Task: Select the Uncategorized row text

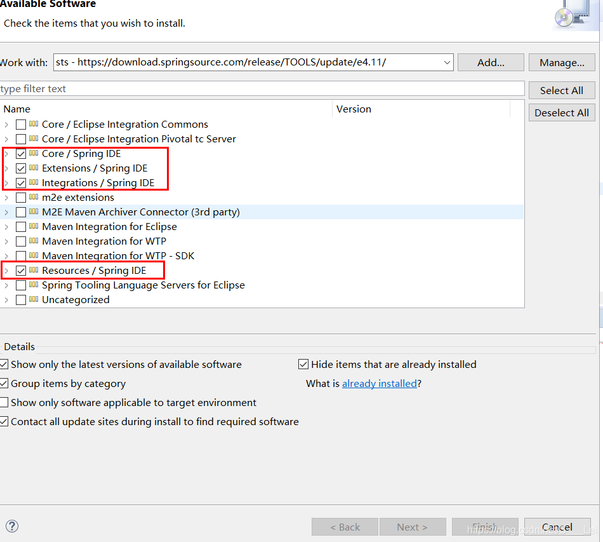Action: point(76,300)
